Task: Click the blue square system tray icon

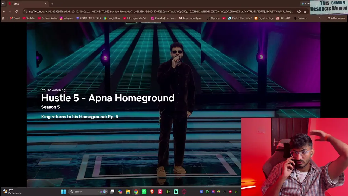Action: tap(201, 192)
